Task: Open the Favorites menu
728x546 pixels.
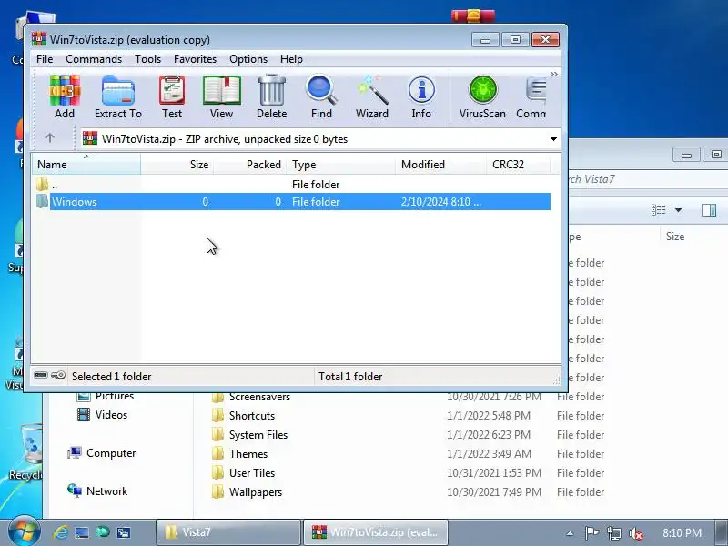Action: [x=195, y=59]
